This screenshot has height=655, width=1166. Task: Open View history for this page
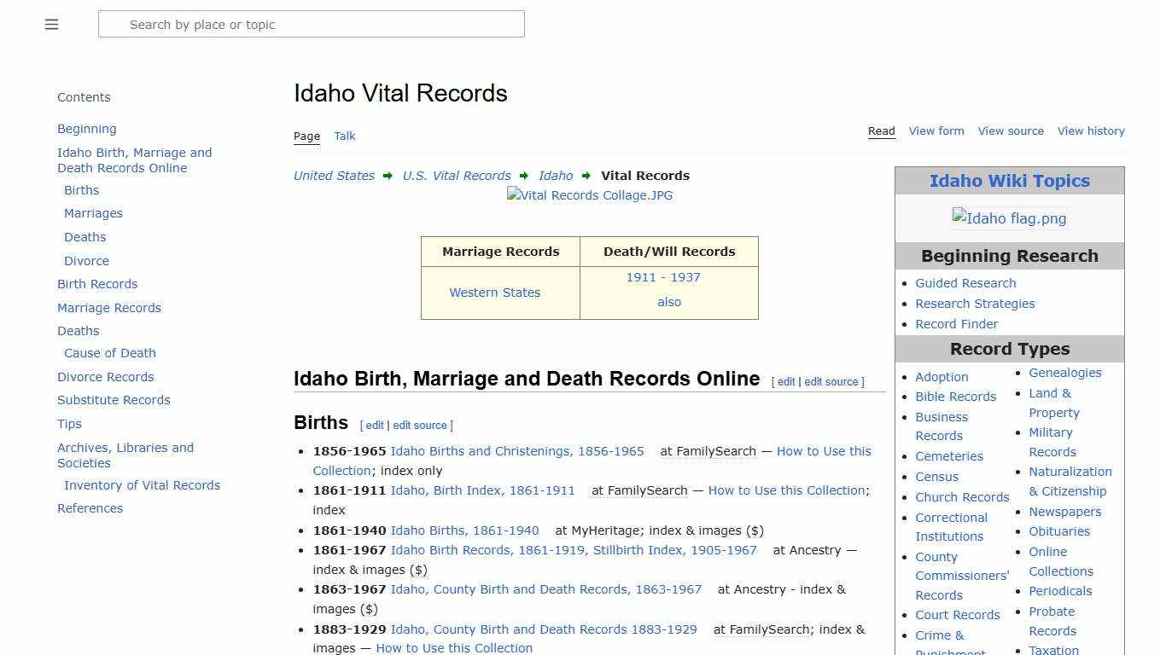tap(1091, 130)
